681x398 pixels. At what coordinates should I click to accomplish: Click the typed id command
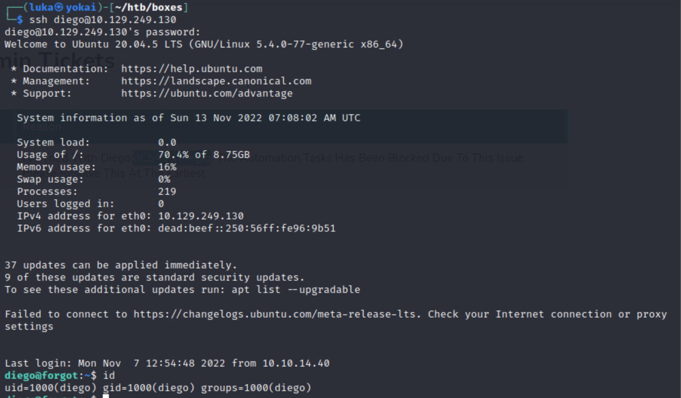(109, 376)
